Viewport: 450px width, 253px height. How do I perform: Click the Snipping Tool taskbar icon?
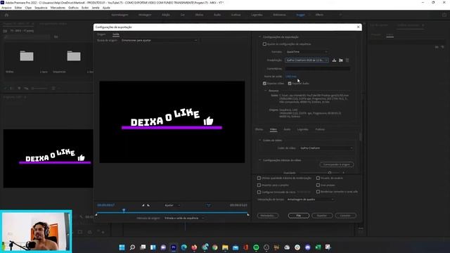(328, 247)
